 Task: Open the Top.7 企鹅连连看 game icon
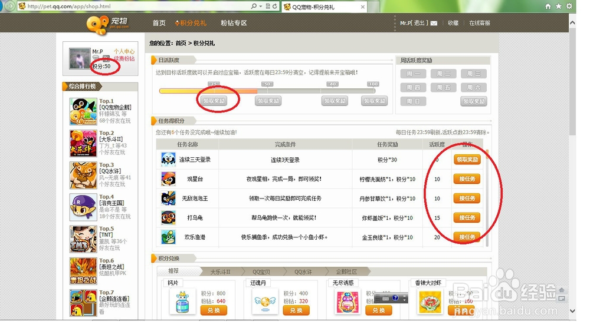pos(83,303)
